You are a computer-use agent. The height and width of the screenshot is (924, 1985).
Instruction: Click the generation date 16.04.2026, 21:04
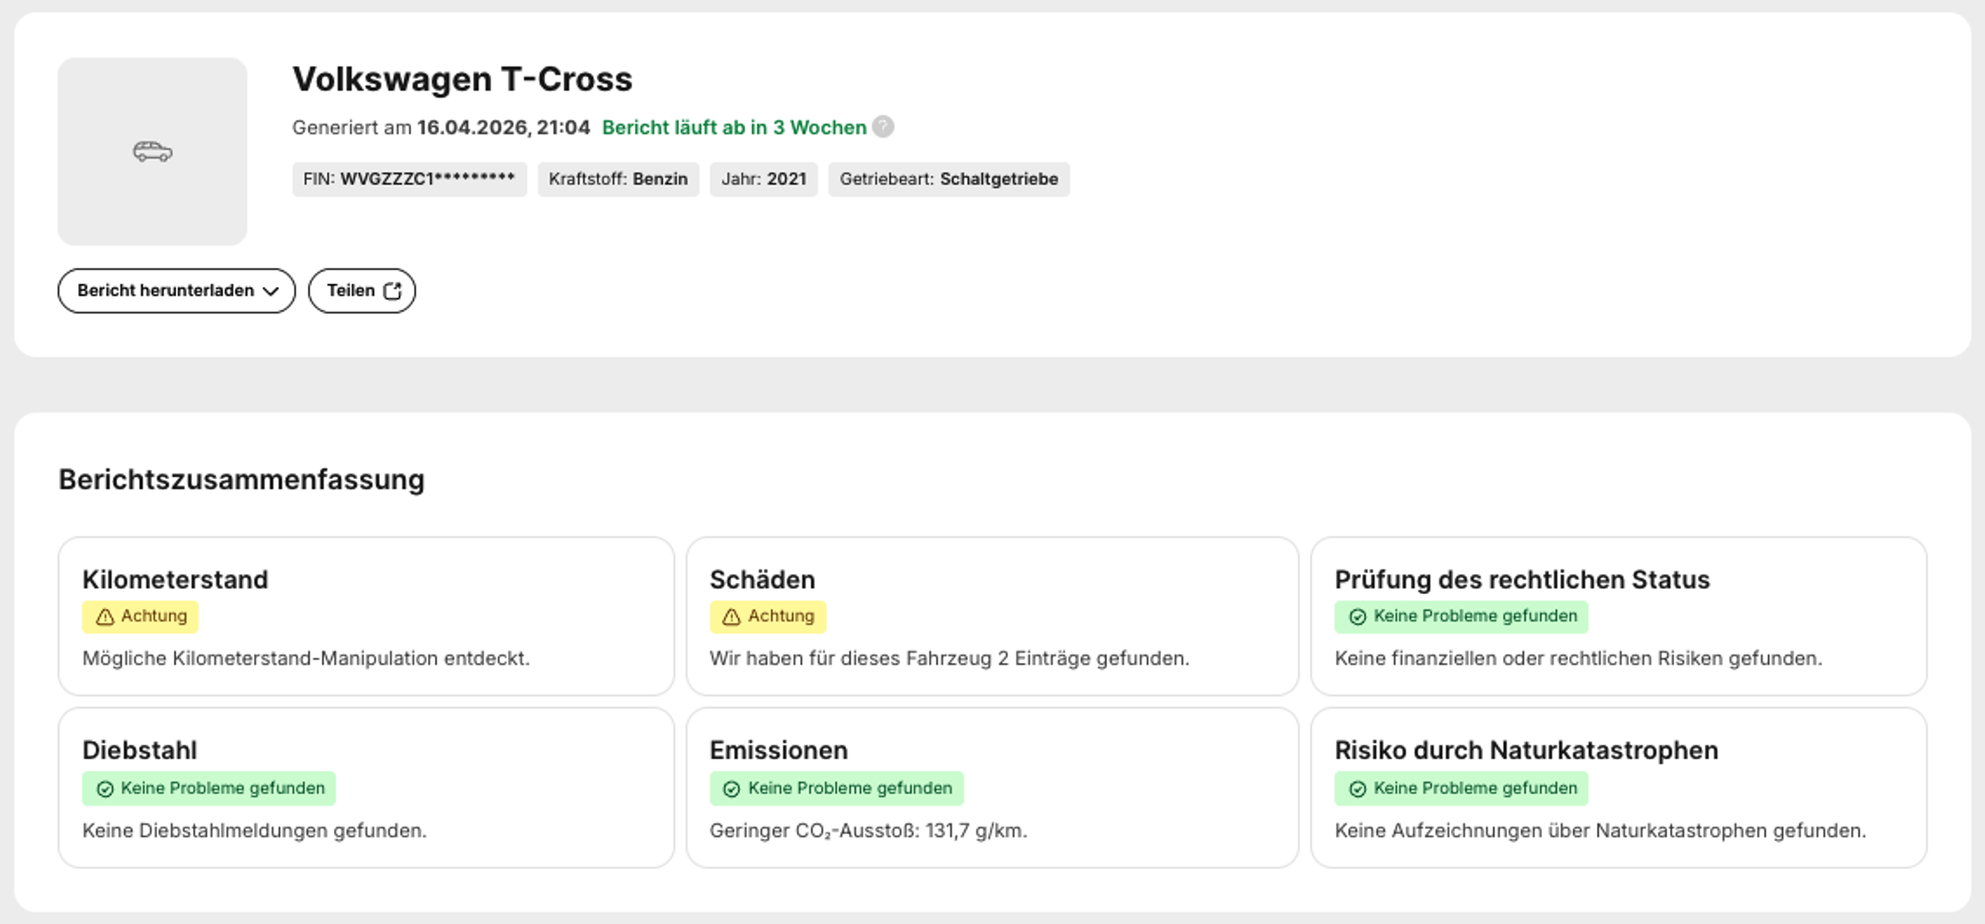point(504,127)
